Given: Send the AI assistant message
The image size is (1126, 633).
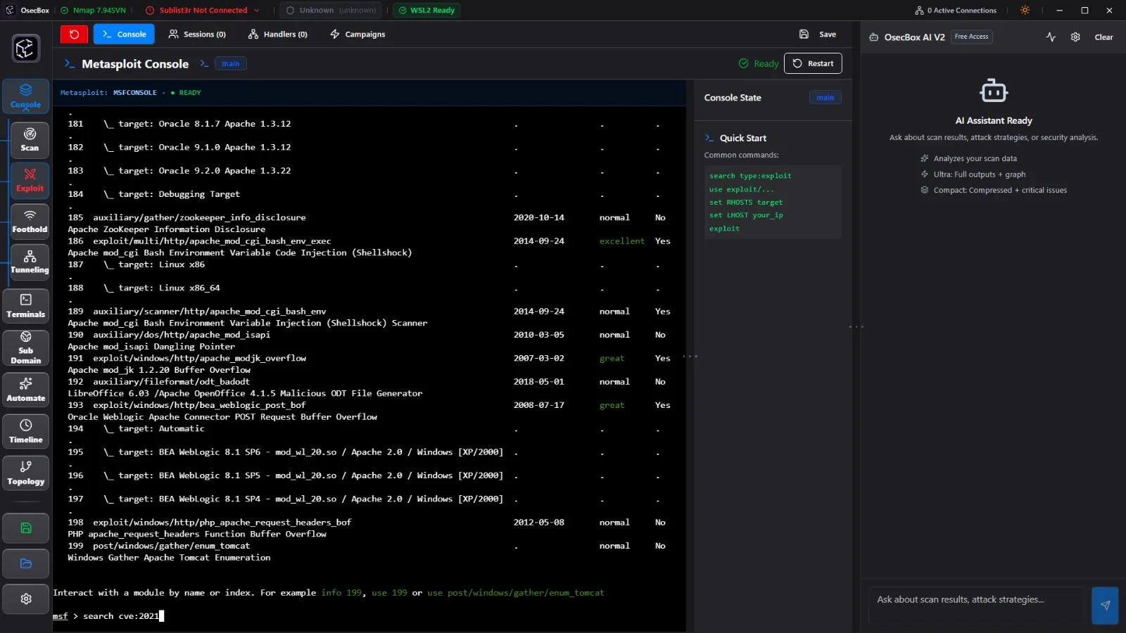Looking at the screenshot, I should click(x=1105, y=605).
